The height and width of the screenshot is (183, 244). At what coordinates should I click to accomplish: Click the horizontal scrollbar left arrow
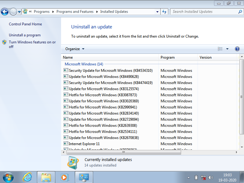click(64, 152)
